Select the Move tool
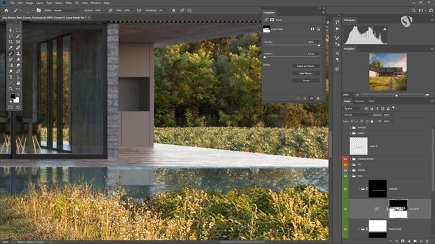Image resolution: width=435 pixels, height=244 pixels. pyautogui.click(x=11, y=30)
